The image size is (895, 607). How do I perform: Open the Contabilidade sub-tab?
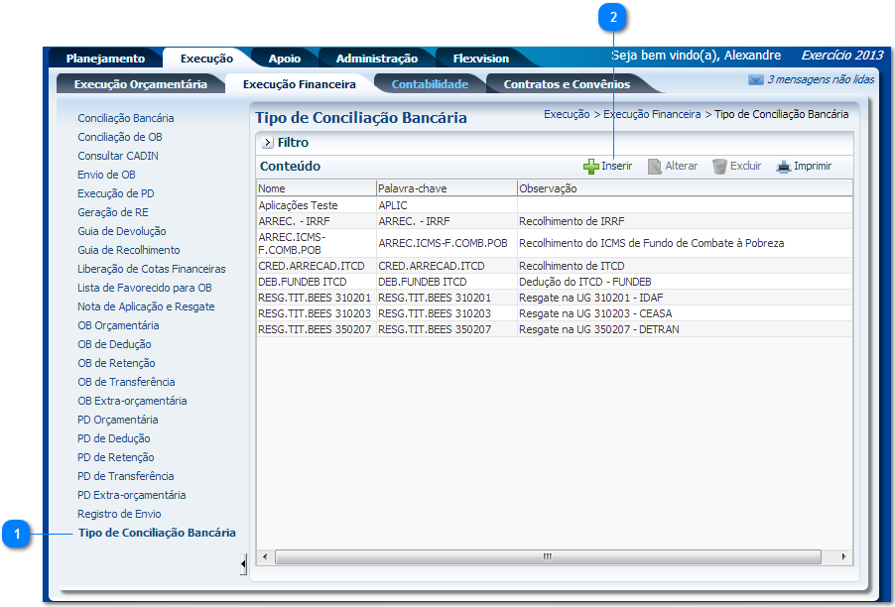click(x=429, y=84)
